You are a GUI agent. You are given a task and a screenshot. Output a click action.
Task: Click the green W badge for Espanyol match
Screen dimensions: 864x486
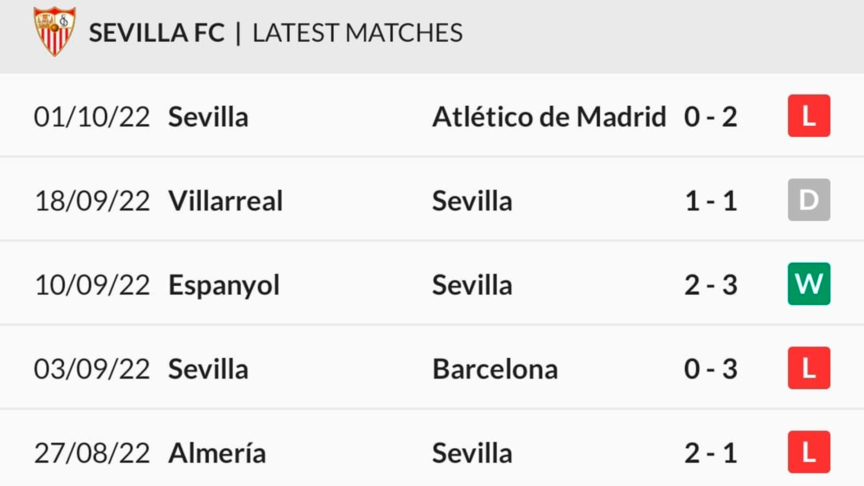[809, 284]
